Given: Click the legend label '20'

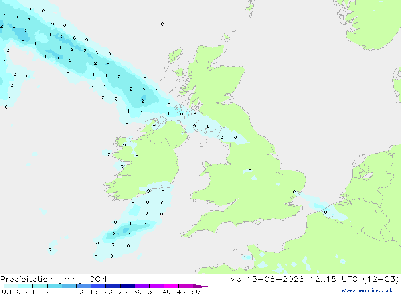Looking at the screenshot, I should (108, 292).
